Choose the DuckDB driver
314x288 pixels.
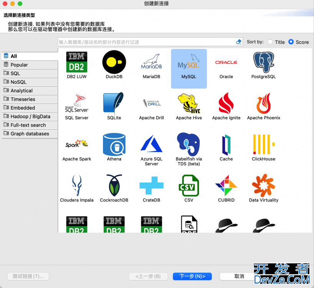(x=114, y=62)
